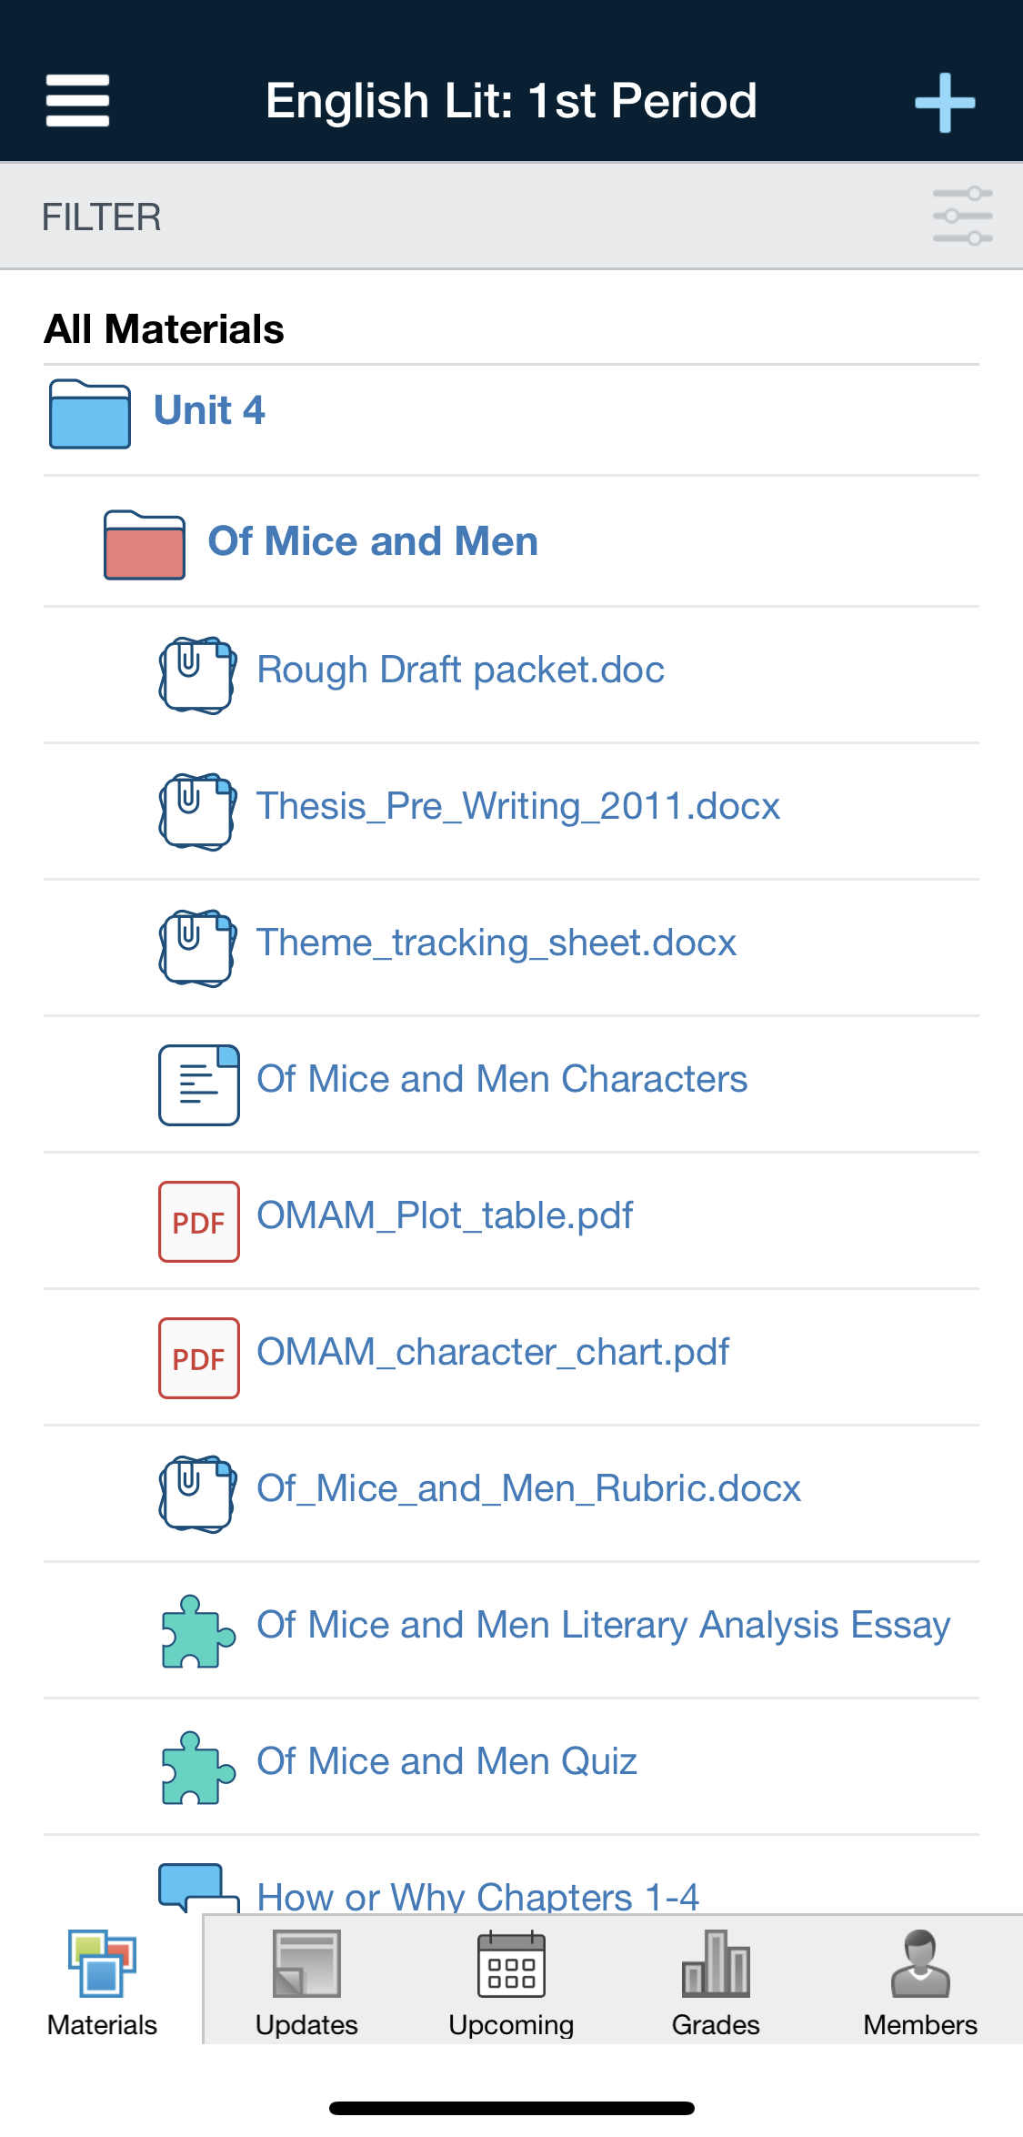Open the hamburger navigation menu
This screenshot has width=1023, height=2137.
[77, 100]
